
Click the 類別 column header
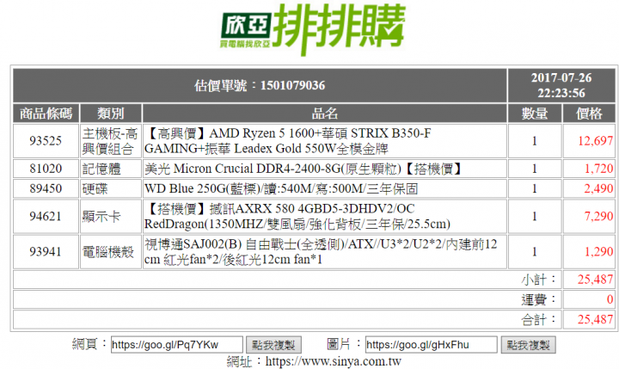click(x=111, y=114)
